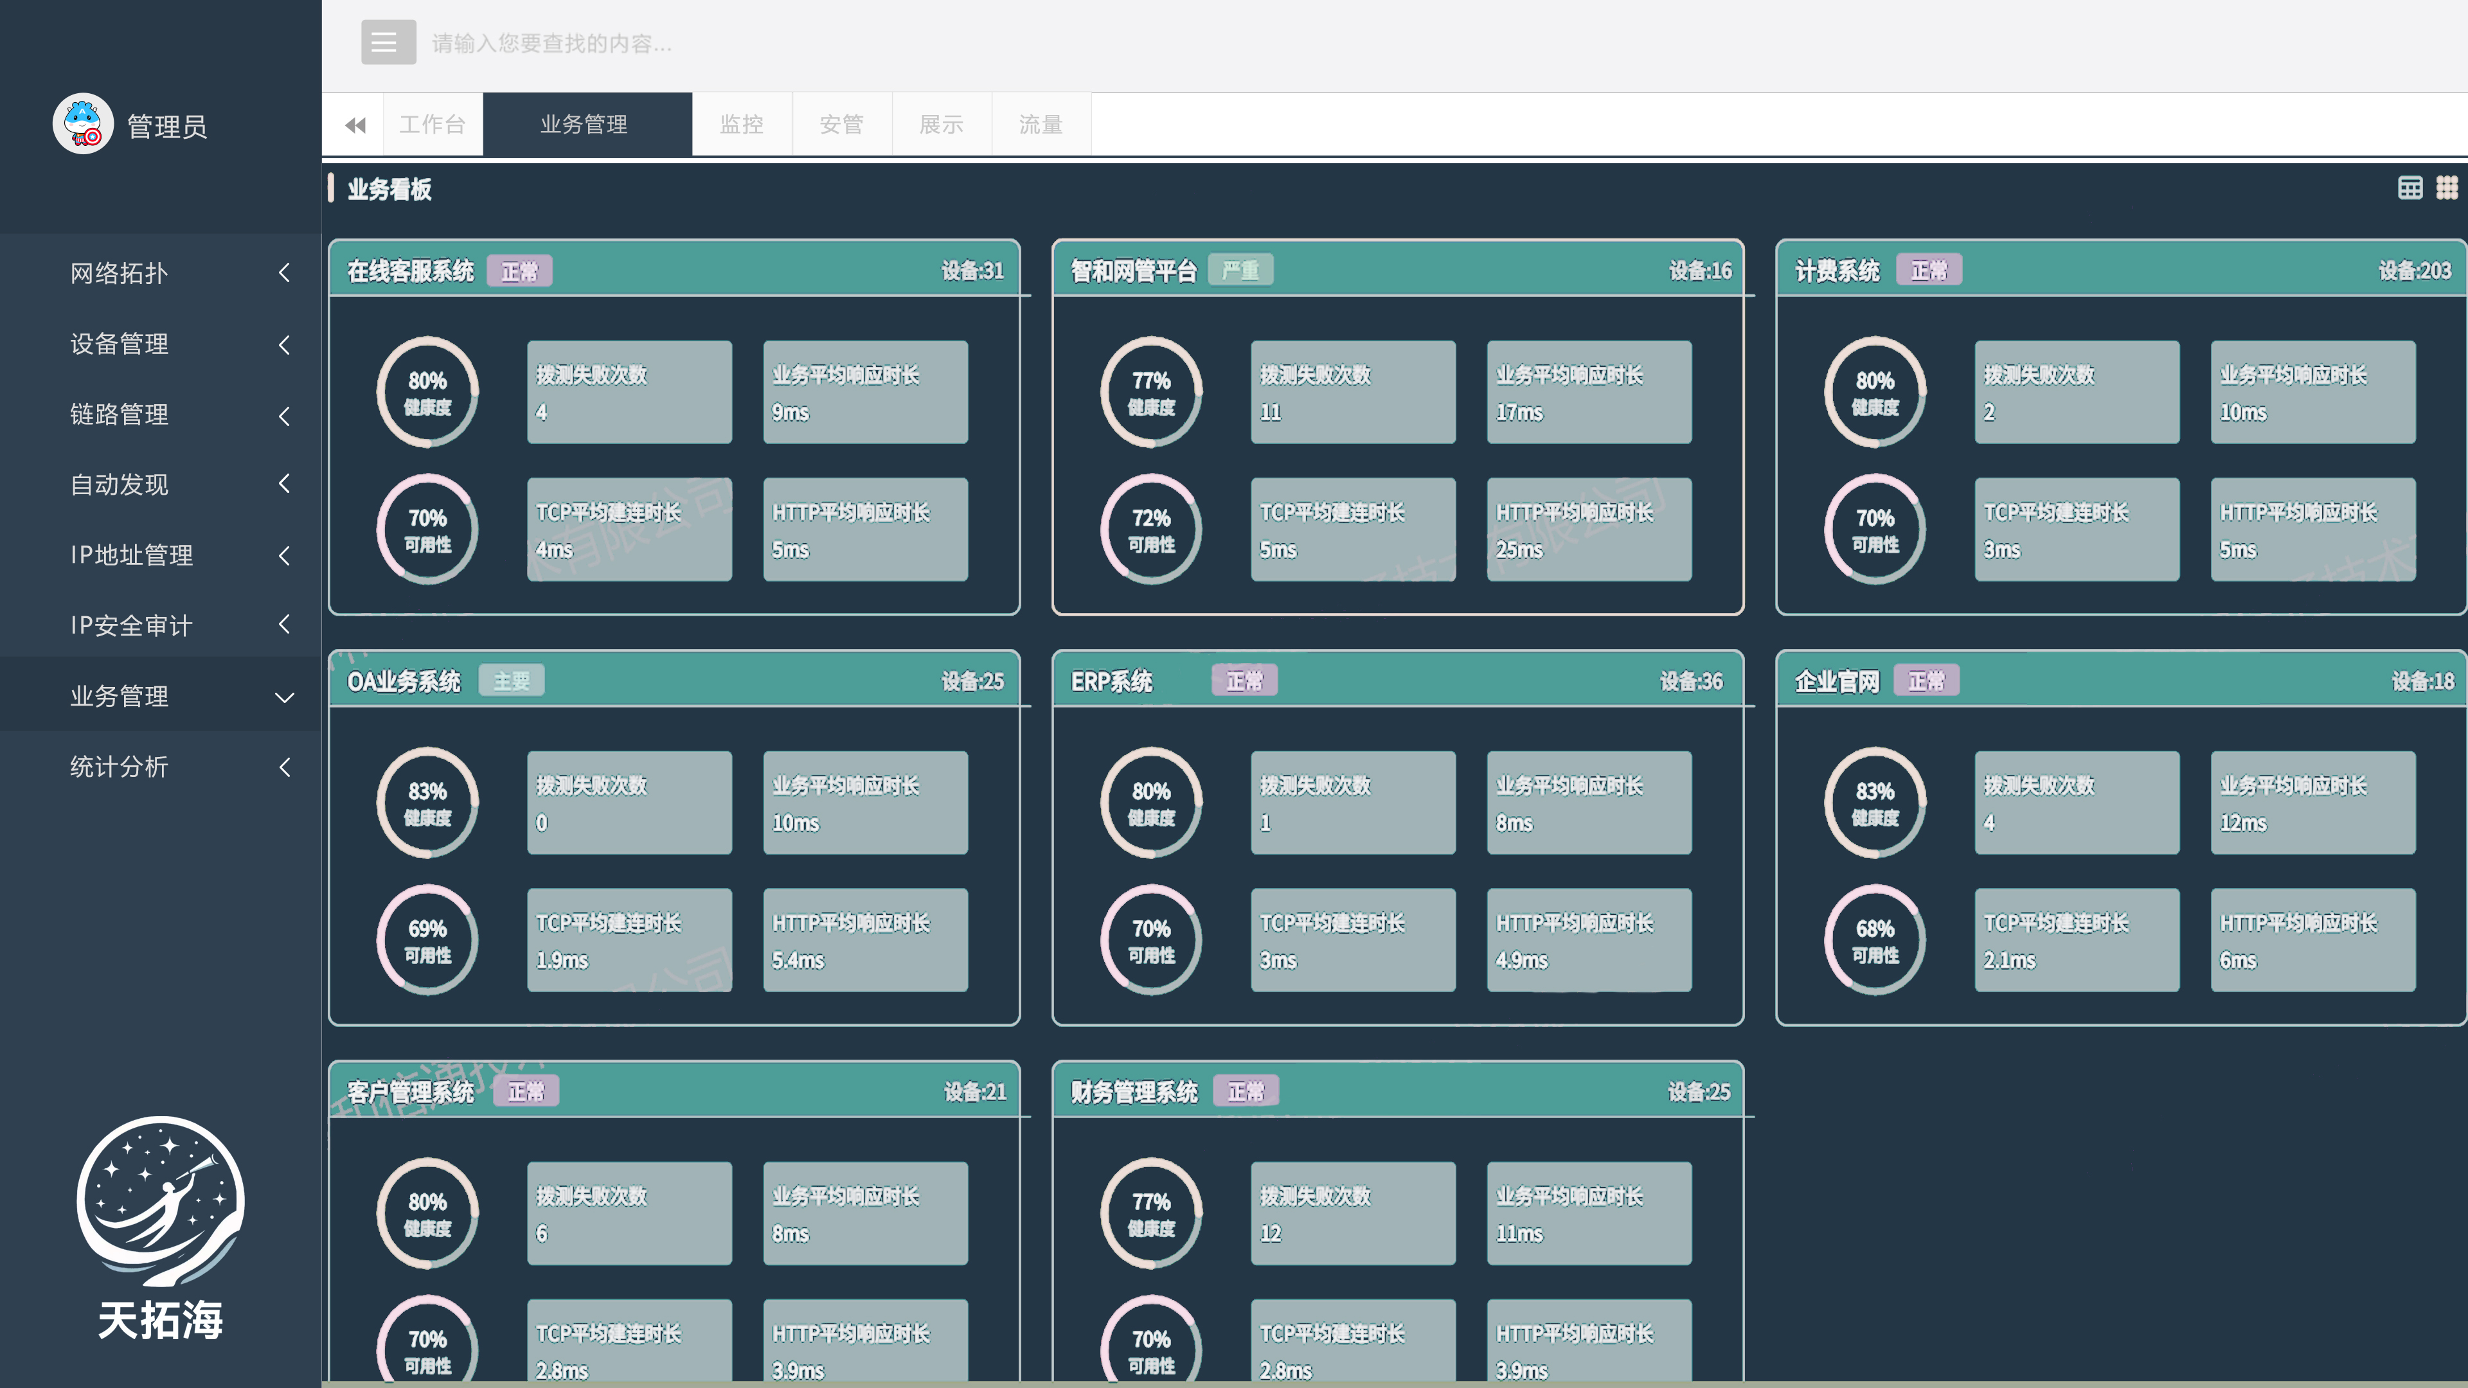Switch to grid card view icon
The image size is (2468, 1388).
(2446, 188)
